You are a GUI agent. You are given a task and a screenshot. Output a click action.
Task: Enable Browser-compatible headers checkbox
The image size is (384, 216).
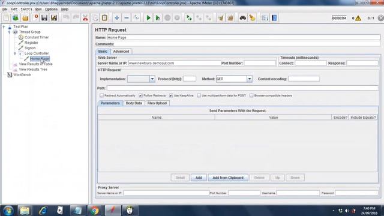251,95
